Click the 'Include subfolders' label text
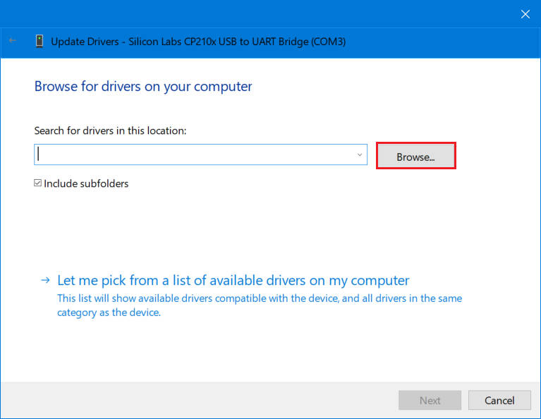541x419 pixels. tap(86, 183)
